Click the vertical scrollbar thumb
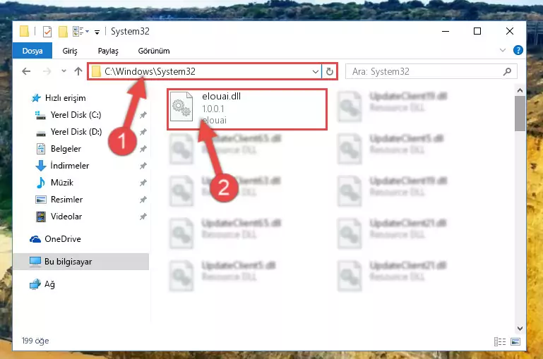543x359 pixels. (x=520, y=114)
